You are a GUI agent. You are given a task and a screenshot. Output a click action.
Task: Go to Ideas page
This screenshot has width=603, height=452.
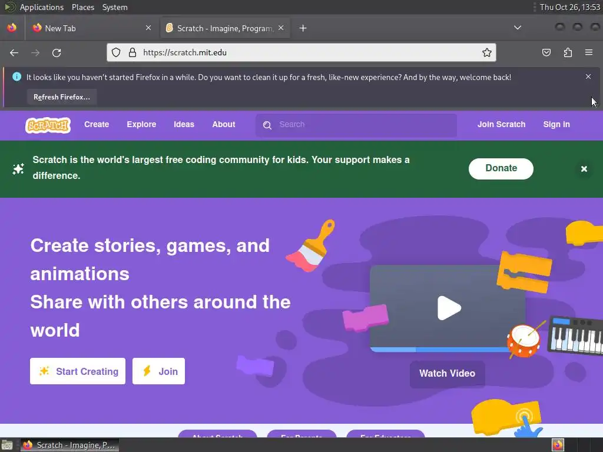[184, 125]
